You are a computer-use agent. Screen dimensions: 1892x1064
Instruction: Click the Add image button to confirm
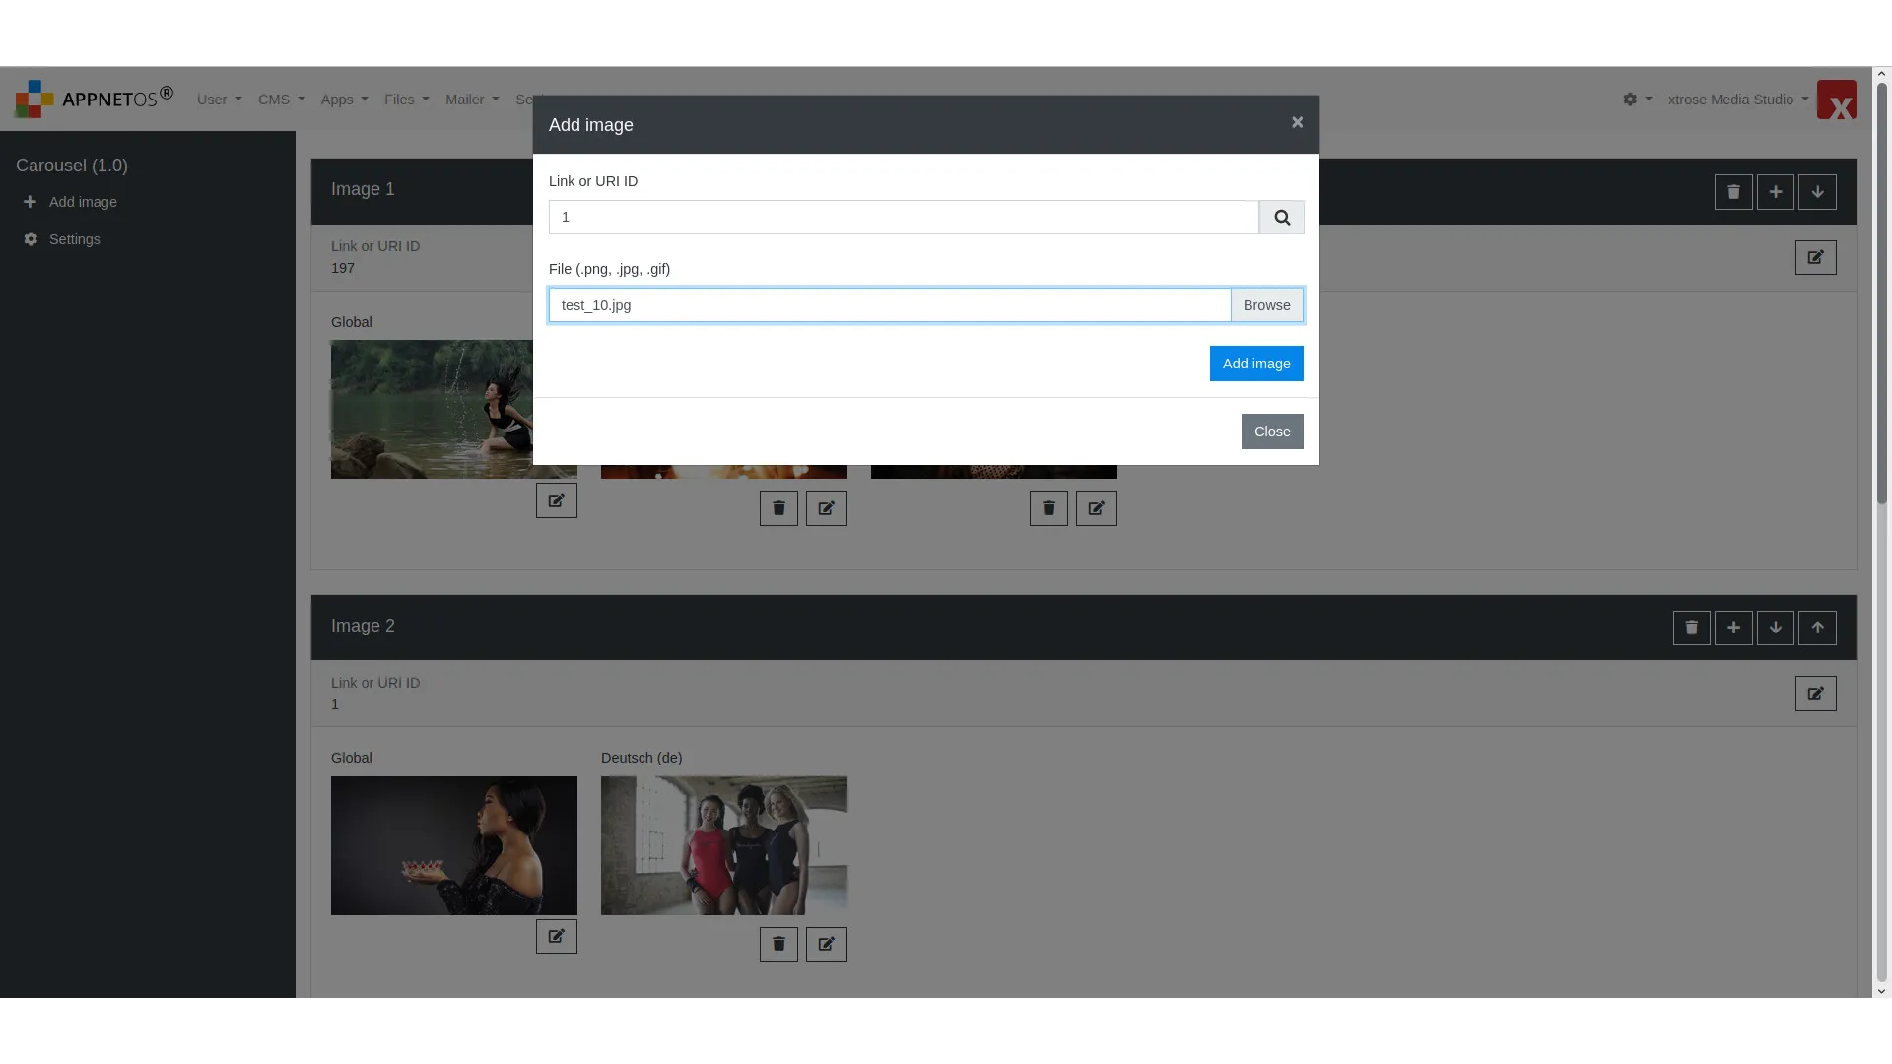coord(1255,363)
